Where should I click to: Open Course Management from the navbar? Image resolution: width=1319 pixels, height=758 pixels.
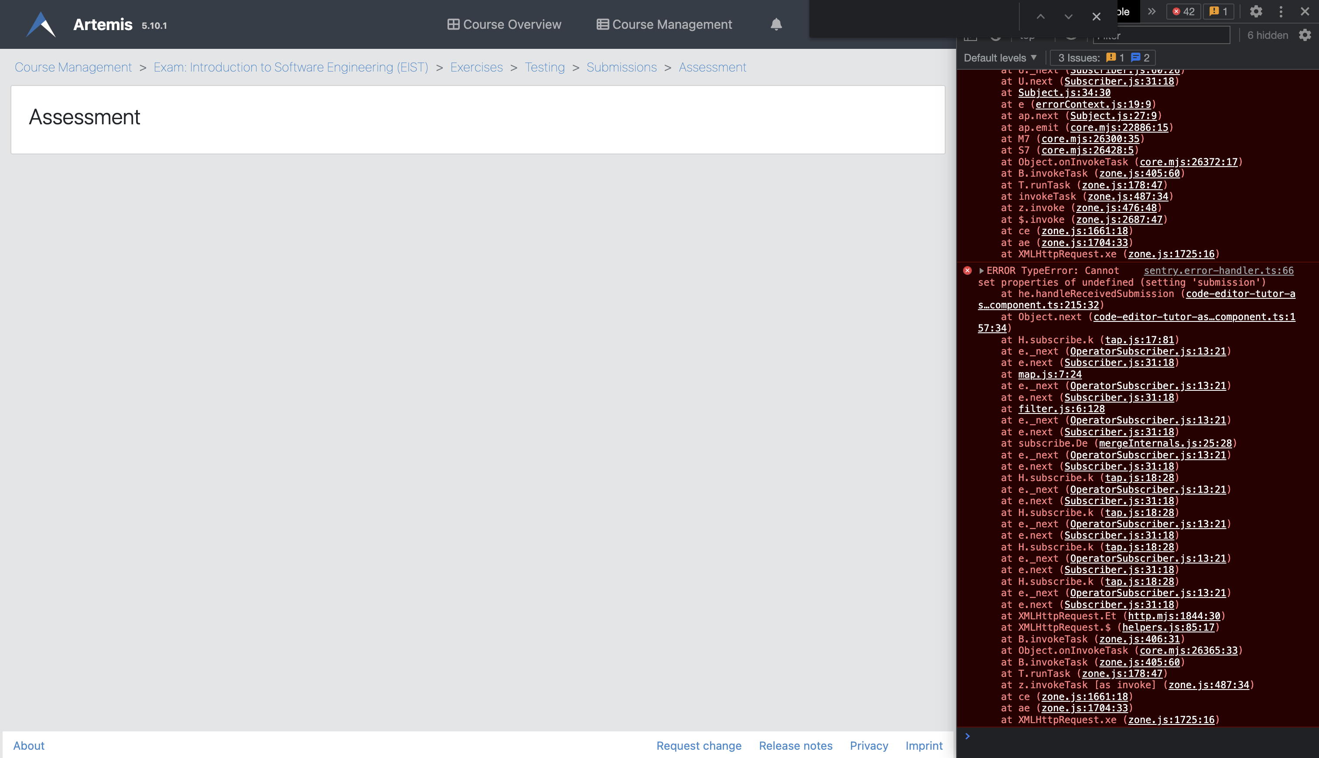(x=664, y=24)
